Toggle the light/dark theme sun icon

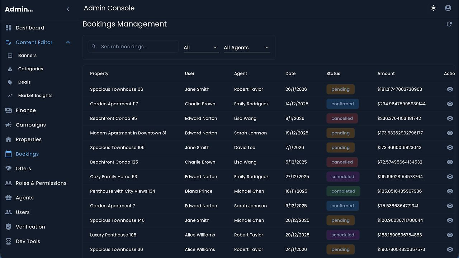434,8
